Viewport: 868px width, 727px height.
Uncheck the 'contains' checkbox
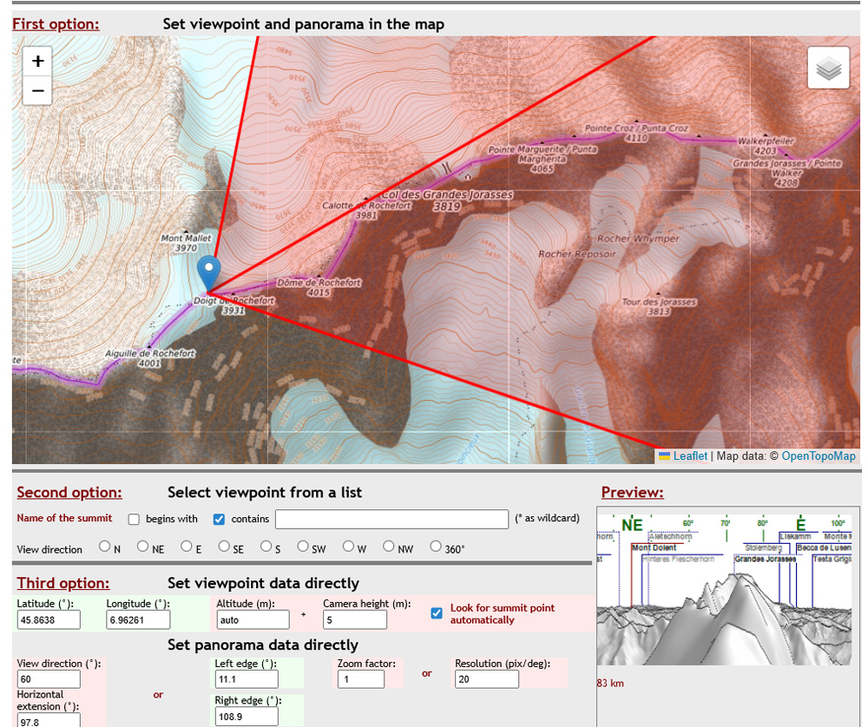[219, 520]
